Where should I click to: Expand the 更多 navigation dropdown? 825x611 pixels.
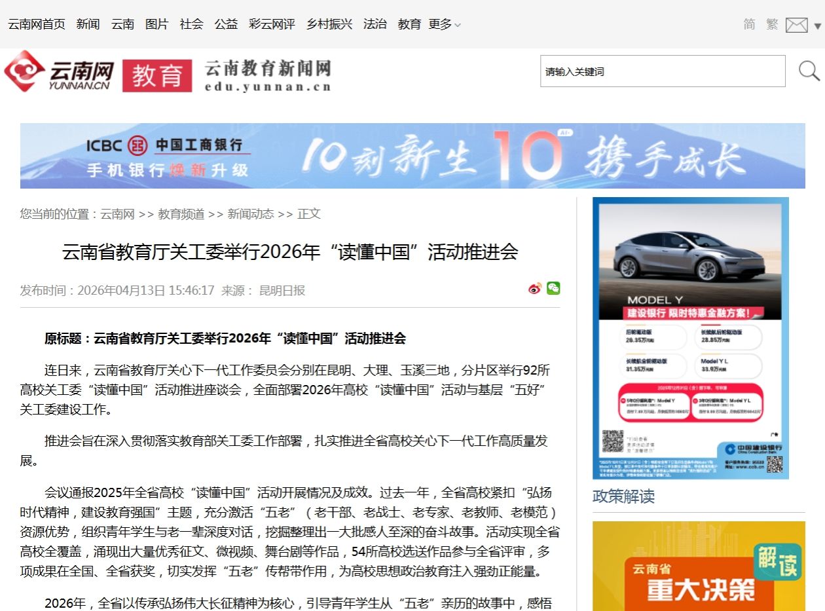pyautogui.click(x=445, y=24)
